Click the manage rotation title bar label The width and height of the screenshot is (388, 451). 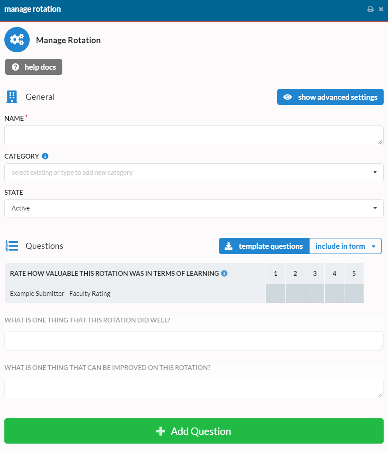coord(32,8)
